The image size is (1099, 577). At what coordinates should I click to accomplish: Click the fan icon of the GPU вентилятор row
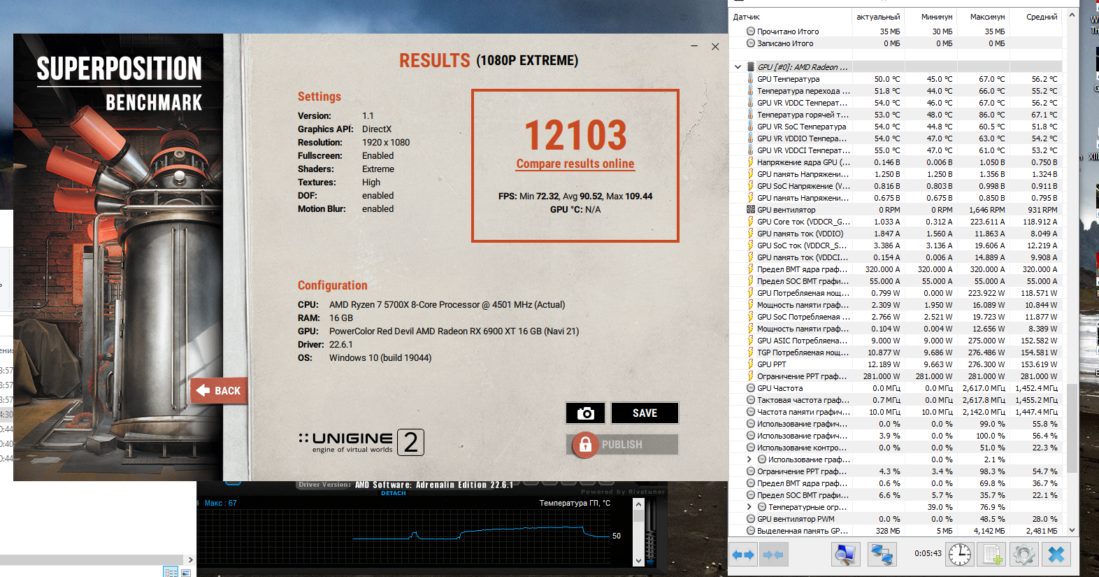tap(751, 210)
